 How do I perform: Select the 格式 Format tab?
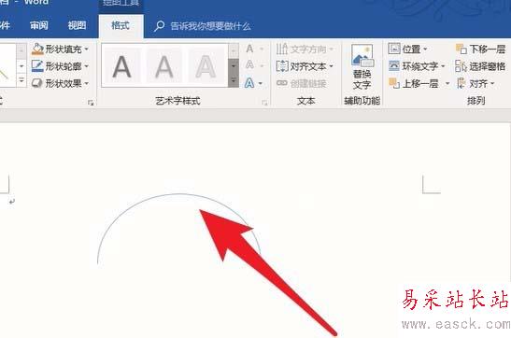point(121,25)
